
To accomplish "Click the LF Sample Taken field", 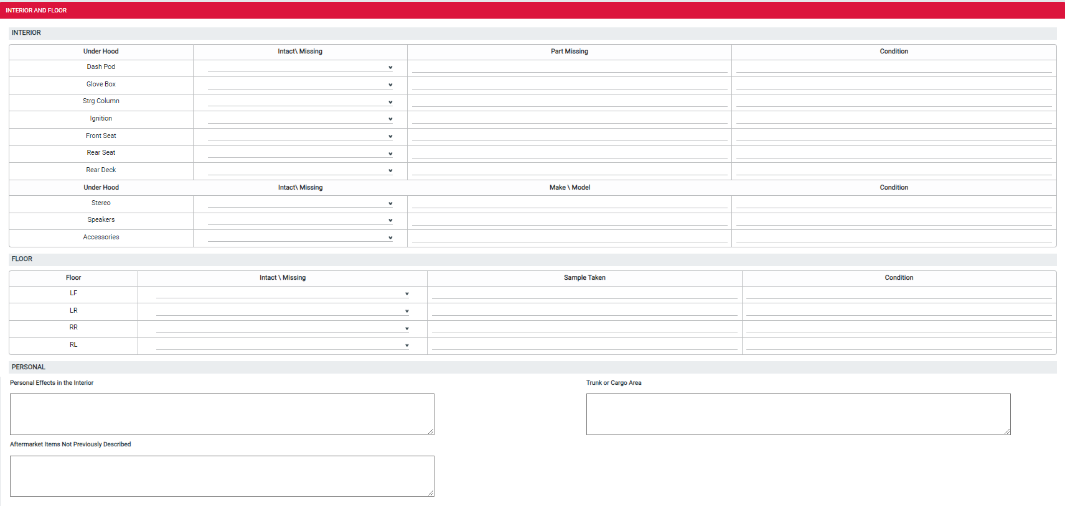I will coord(584,293).
